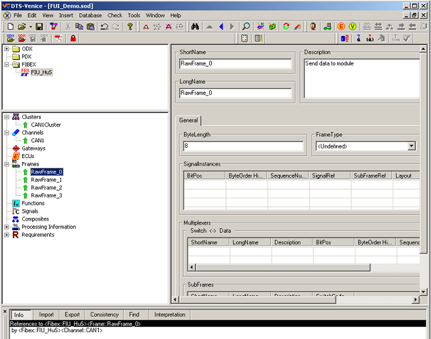The height and width of the screenshot is (339, 431).
Task: Open dropdown arrow next to open folder
Action: coord(30,27)
